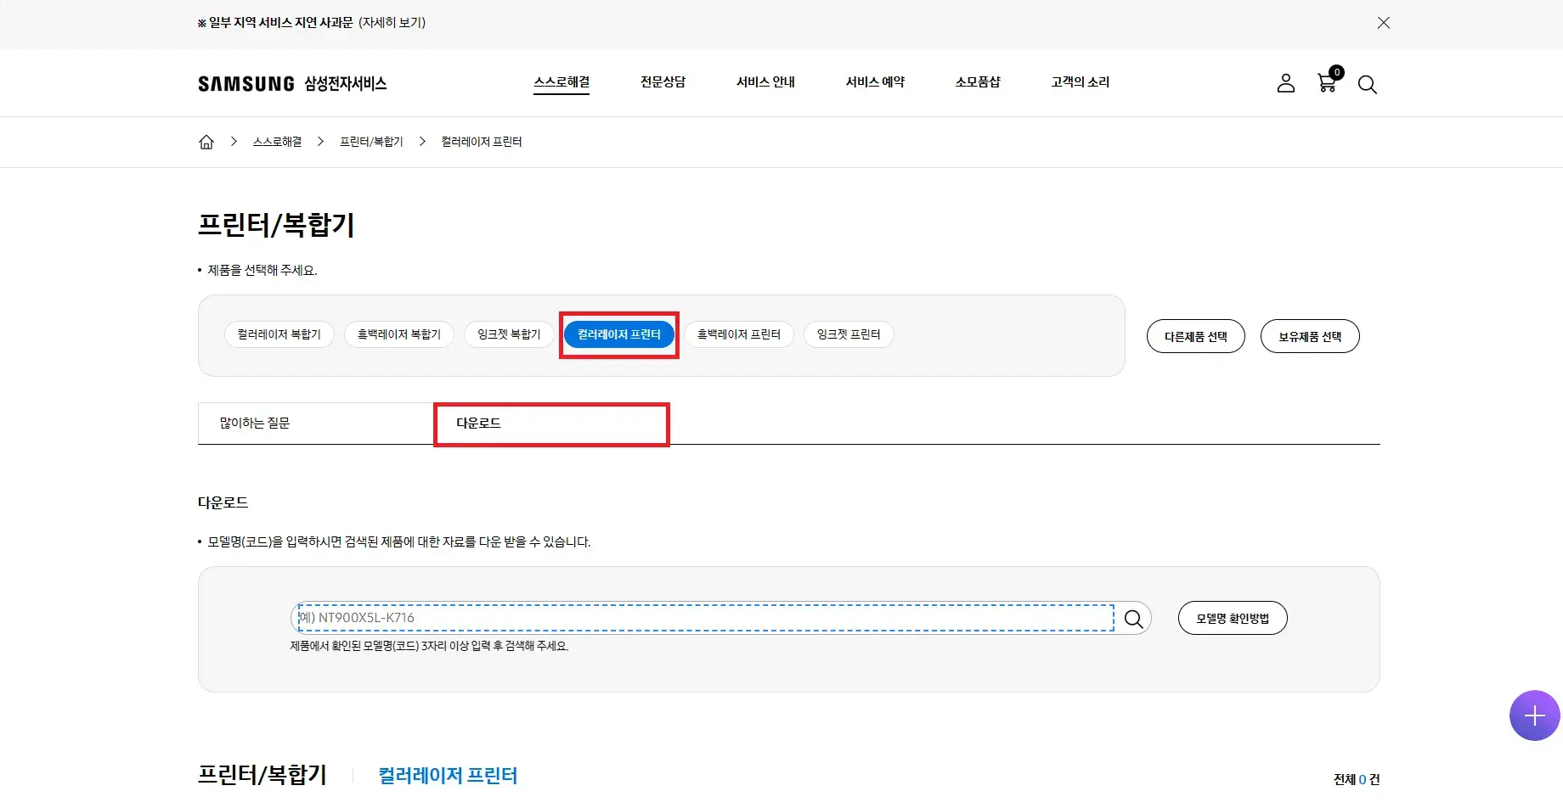The height and width of the screenshot is (808, 1563).
Task: Select 잉크젯 프린터 product type
Action: coord(848,334)
